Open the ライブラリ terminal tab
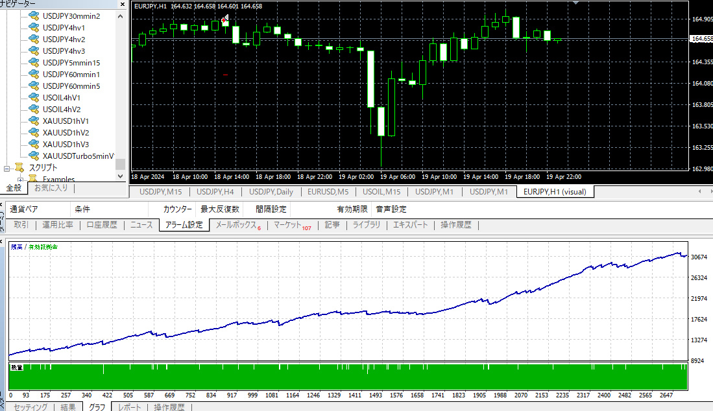This screenshot has width=713, height=411. click(x=367, y=225)
